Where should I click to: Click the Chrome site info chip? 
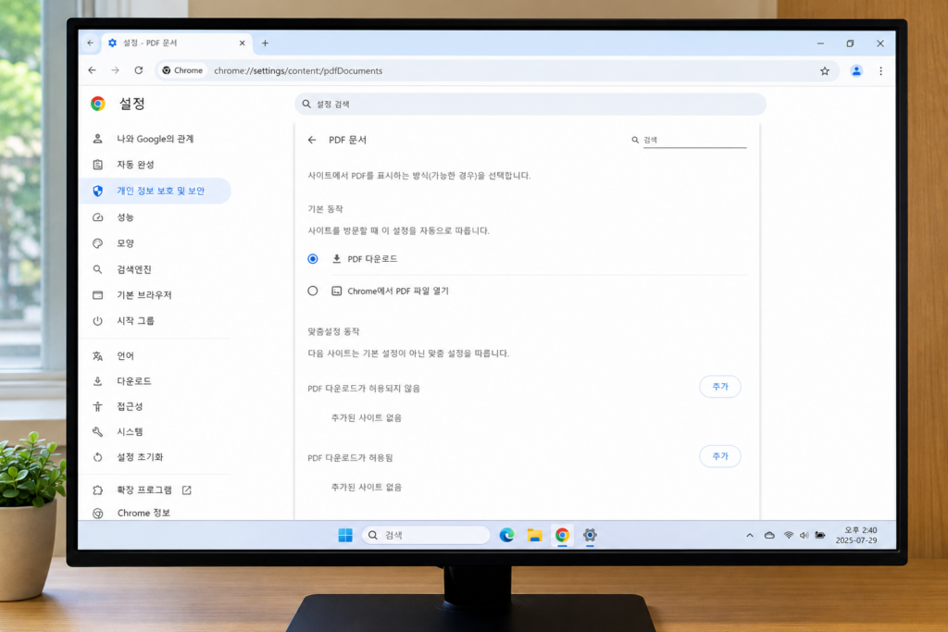(182, 70)
